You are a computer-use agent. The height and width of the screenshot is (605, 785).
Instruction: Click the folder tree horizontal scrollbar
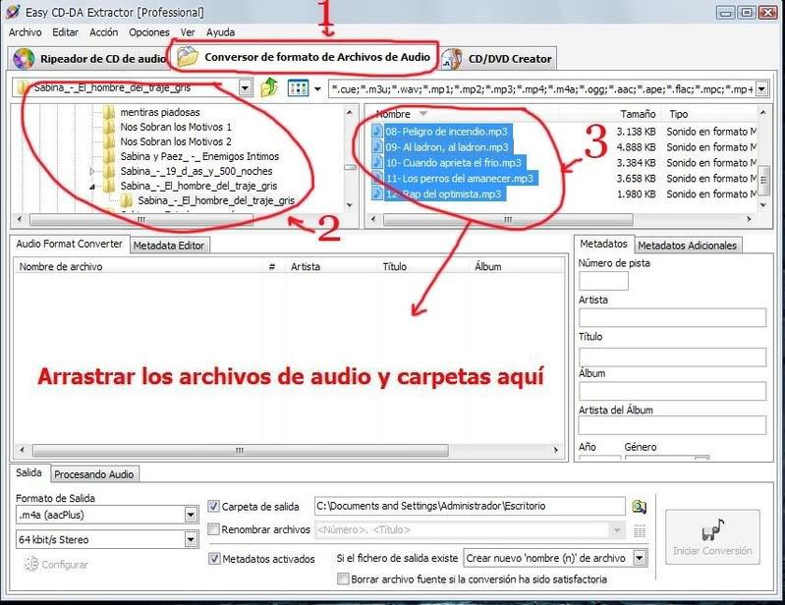(x=140, y=219)
